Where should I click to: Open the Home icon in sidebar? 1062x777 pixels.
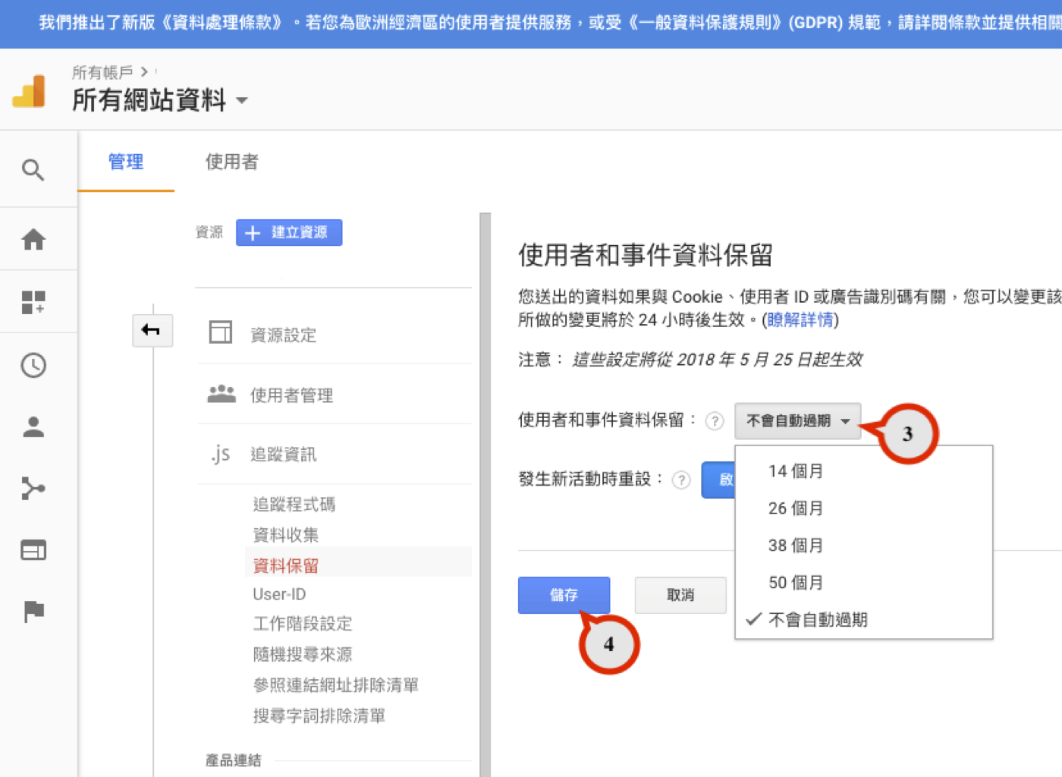coord(33,240)
